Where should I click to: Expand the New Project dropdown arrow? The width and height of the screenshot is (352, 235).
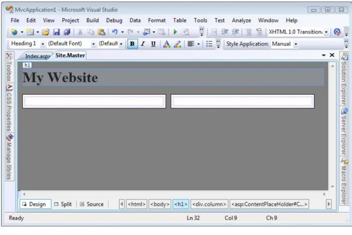pos(22,32)
